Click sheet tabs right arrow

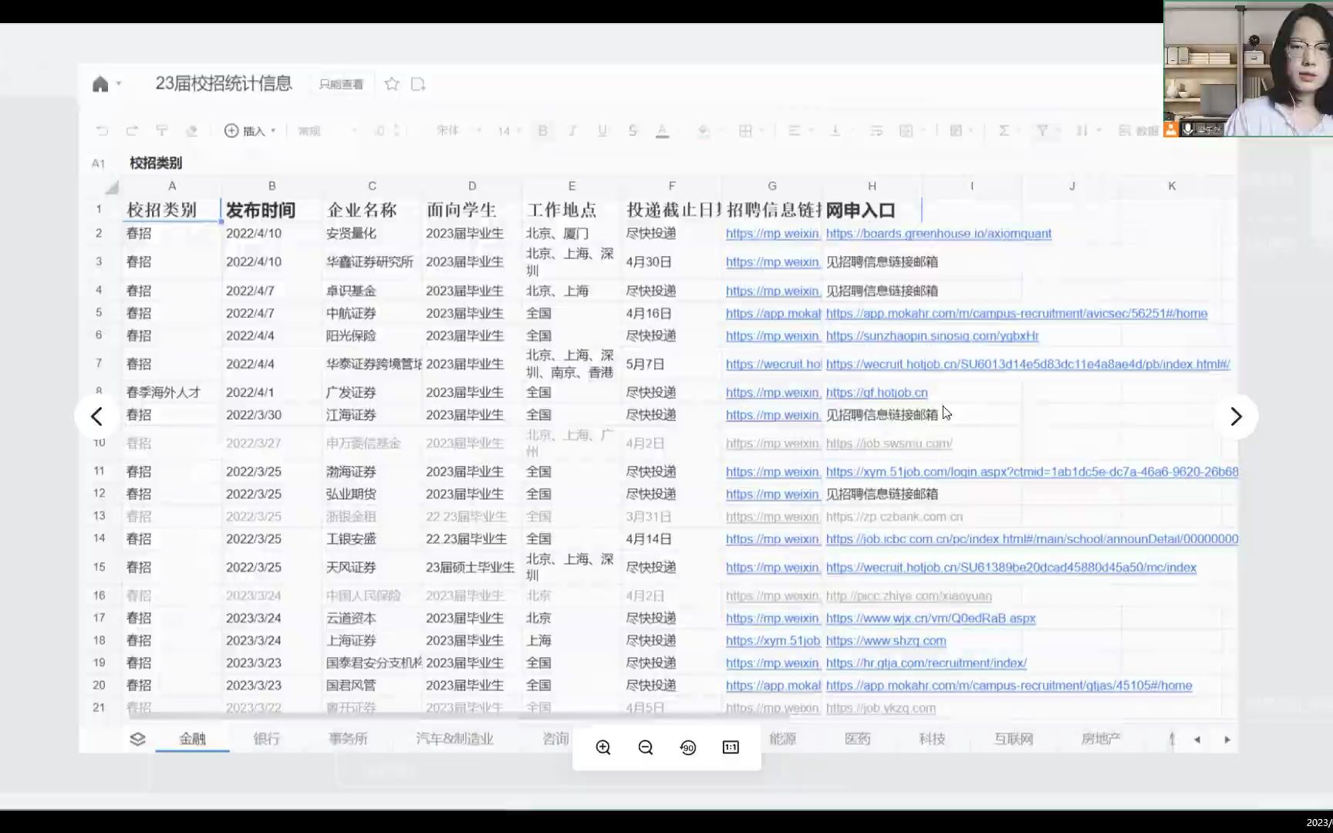click(x=1227, y=740)
